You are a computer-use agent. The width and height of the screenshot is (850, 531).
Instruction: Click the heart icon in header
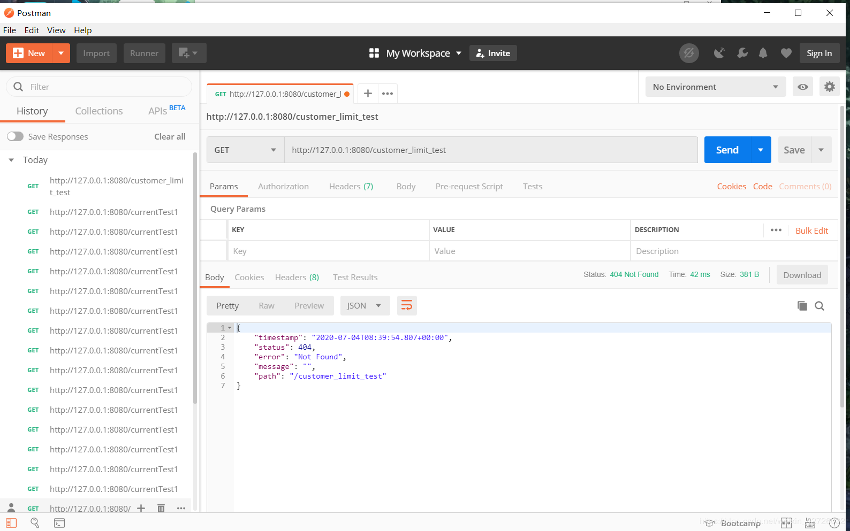pyautogui.click(x=786, y=53)
